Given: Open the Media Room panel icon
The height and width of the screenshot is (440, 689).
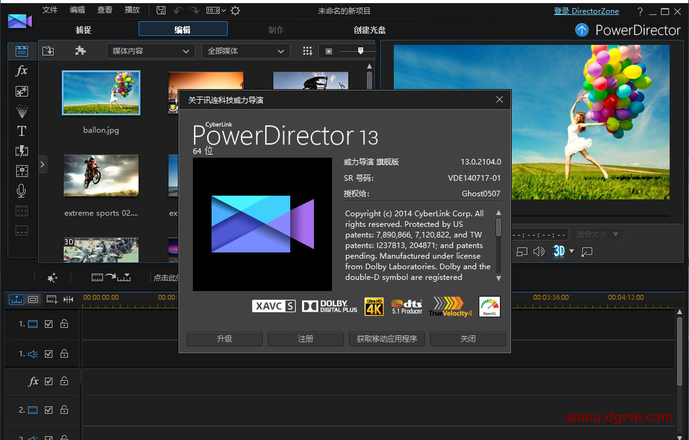Looking at the screenshot, I should [21, 51].
